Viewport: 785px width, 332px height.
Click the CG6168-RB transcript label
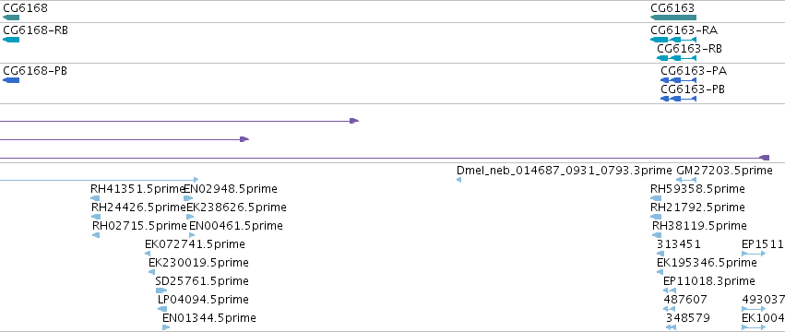tap(36, 30)
